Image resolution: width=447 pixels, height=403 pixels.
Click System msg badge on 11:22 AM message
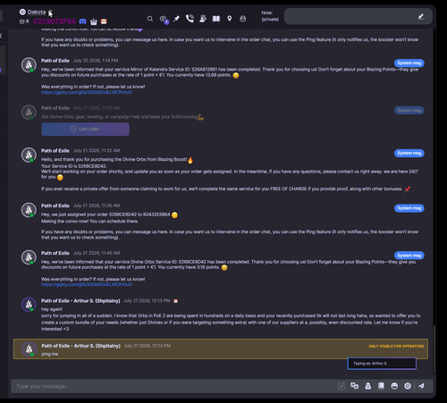click(409, 153)
